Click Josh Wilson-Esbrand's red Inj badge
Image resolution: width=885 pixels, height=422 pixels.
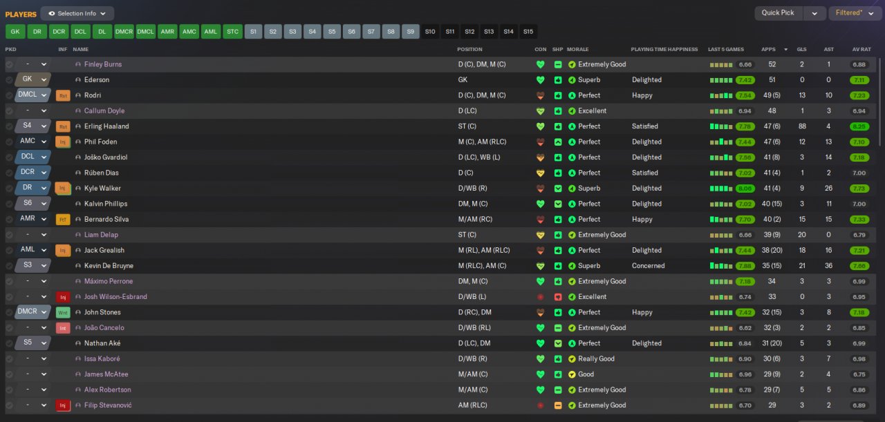(x=63, y=297)
